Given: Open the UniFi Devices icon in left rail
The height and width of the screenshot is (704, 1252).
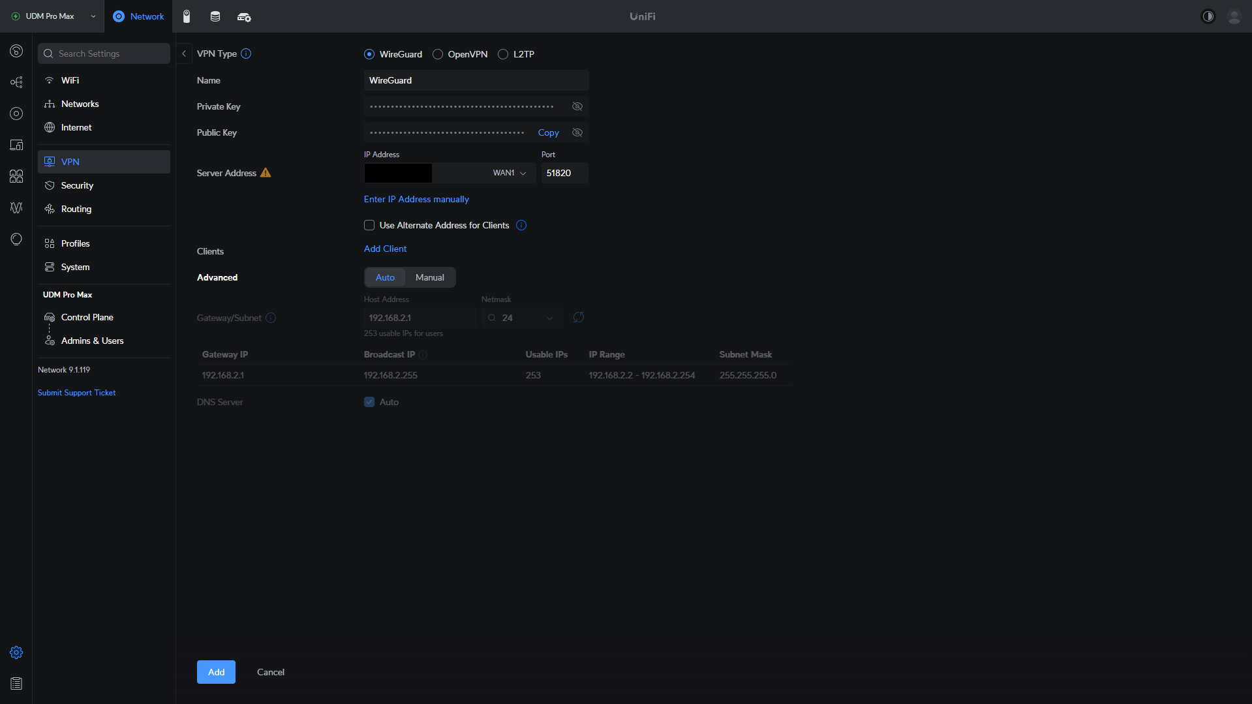Looking at the screenshot, I should coord(16,114).
